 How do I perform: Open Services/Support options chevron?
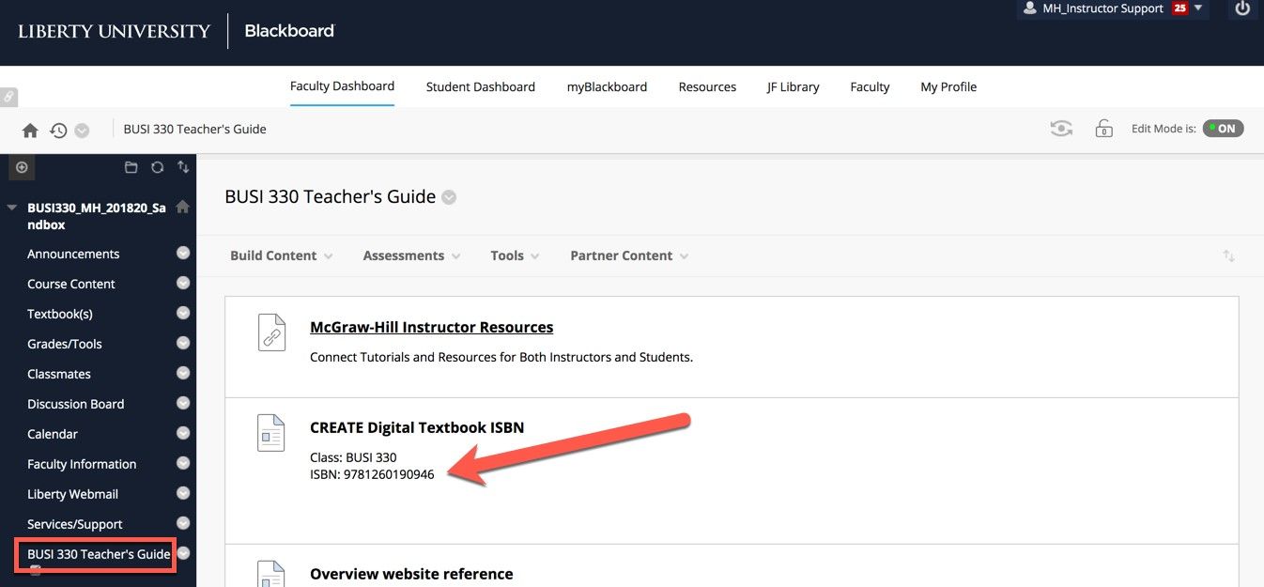[183, 523]
